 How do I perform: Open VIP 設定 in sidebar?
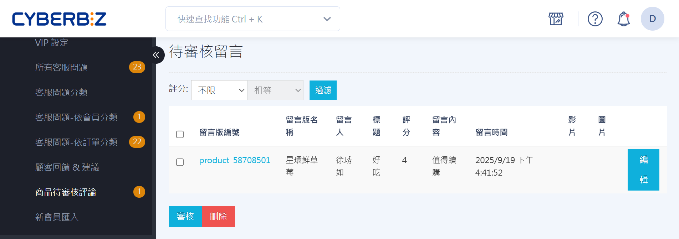(x=52, y=43)
